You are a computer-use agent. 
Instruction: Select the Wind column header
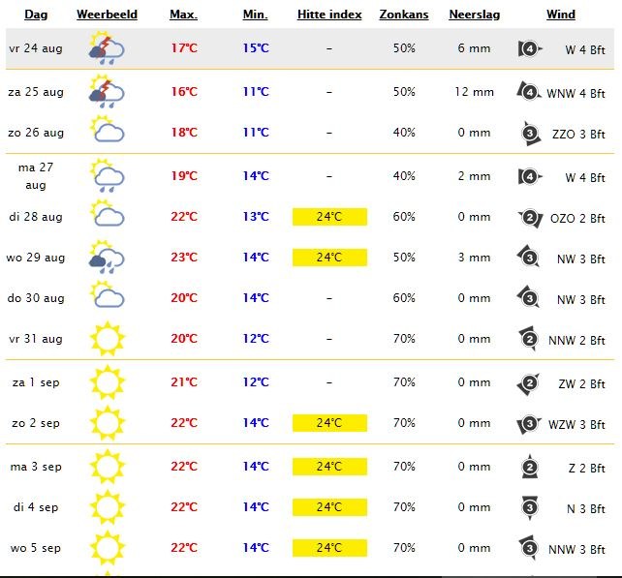(x=561, y=15)
